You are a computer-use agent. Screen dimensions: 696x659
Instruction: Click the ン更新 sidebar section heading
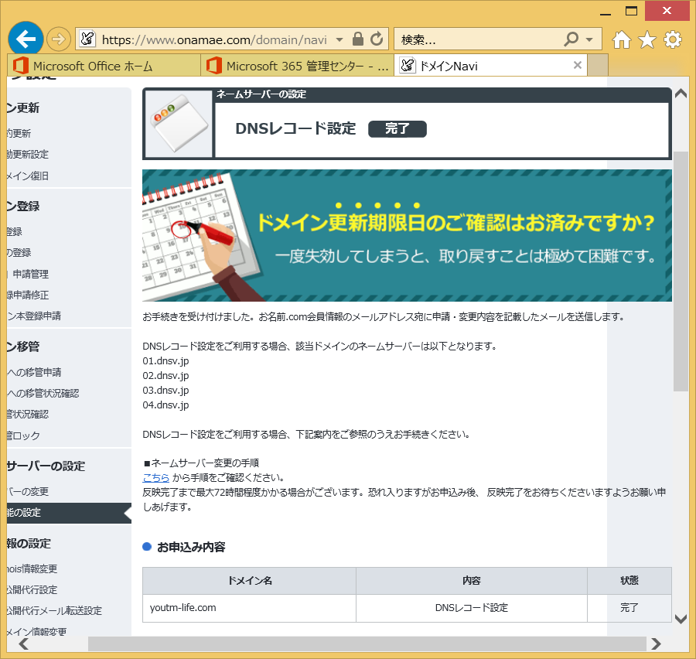(x=23, y=108)
